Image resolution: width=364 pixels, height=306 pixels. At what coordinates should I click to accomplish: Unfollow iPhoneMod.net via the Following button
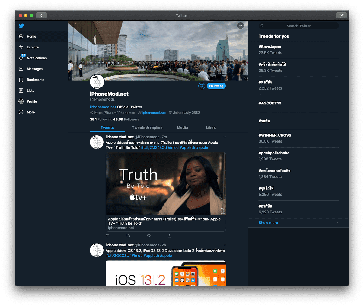(x=216, y=86)
